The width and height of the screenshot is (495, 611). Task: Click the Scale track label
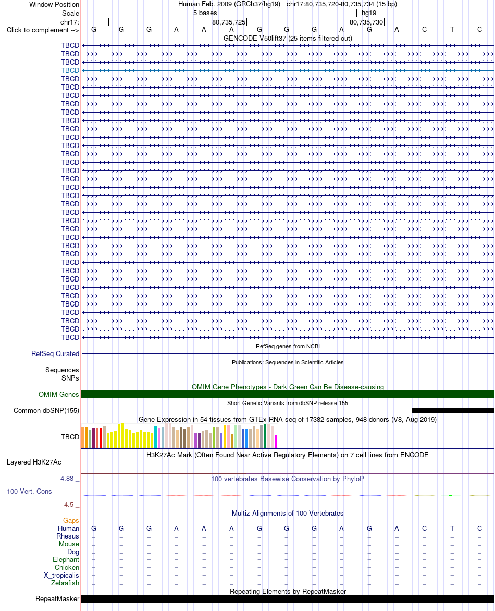tap(70, 13)
